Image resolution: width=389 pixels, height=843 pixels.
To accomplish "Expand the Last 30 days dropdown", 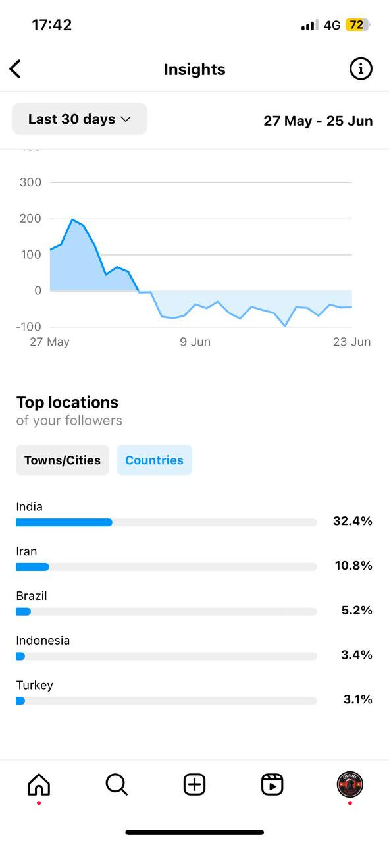I will point(80,119).
